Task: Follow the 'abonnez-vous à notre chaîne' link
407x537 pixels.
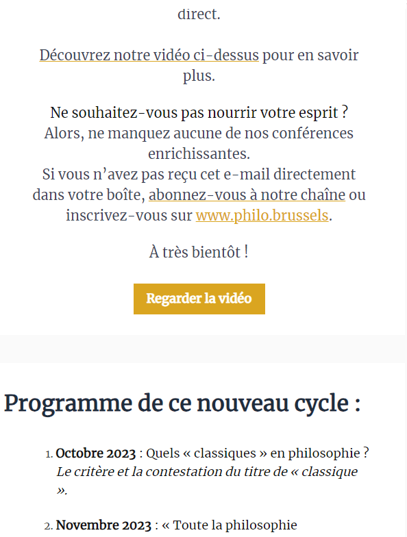Action: coord(247,195)
